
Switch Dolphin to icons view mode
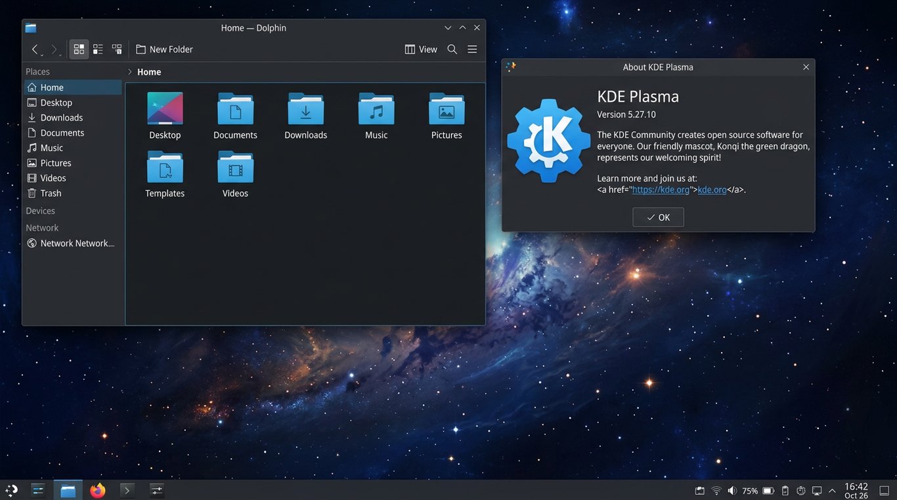(x=78, y=49)
